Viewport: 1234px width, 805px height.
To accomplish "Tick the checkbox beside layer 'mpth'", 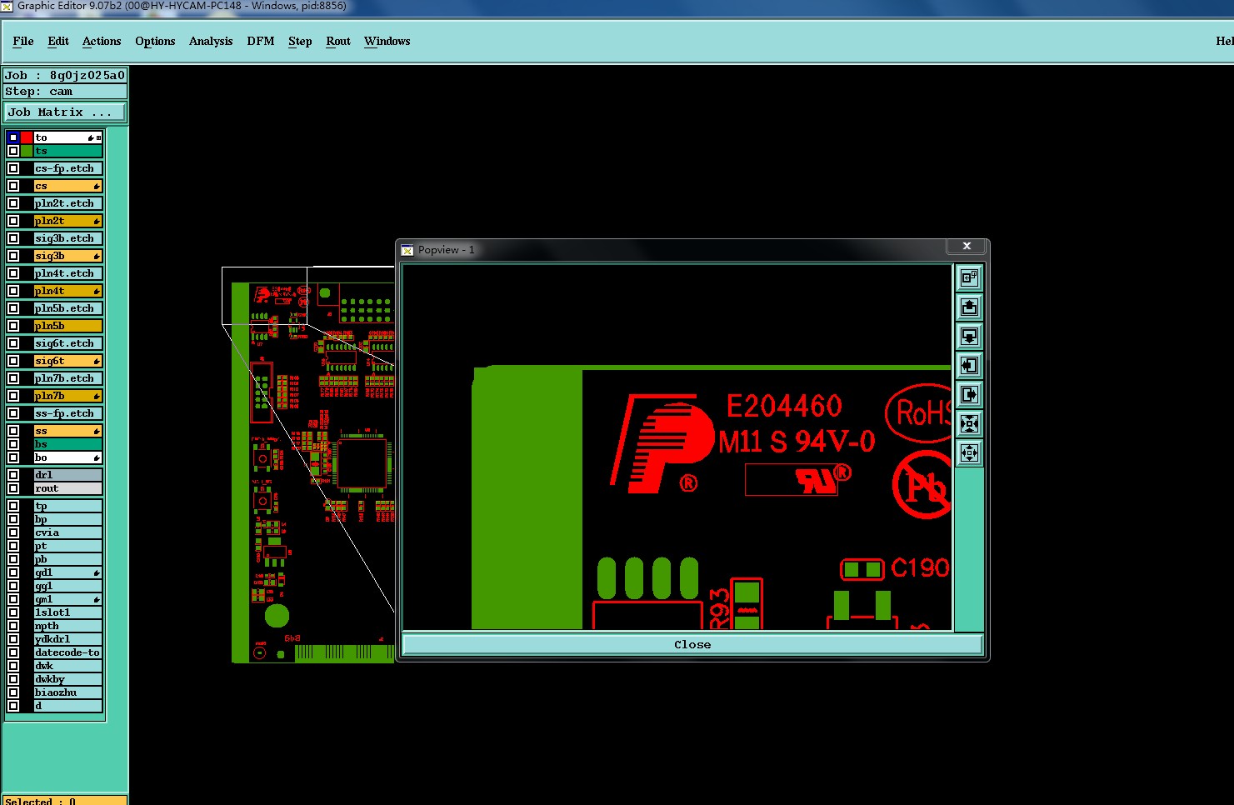I will point(13,626).
